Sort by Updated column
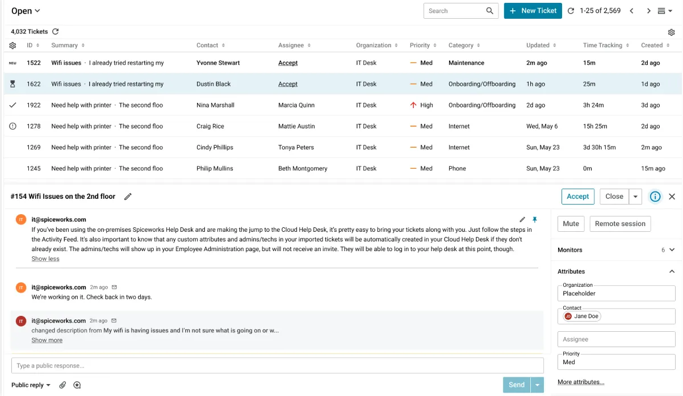The image size is (683, 396). click(541, 45)
